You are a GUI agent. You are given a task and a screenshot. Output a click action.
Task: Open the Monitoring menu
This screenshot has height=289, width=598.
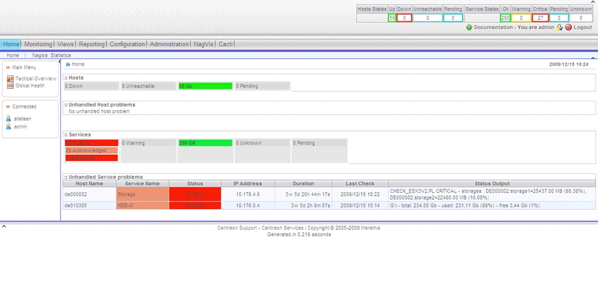click(x=38, y=44)
